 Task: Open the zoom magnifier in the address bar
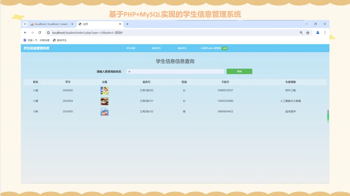(x=301, y=33)
